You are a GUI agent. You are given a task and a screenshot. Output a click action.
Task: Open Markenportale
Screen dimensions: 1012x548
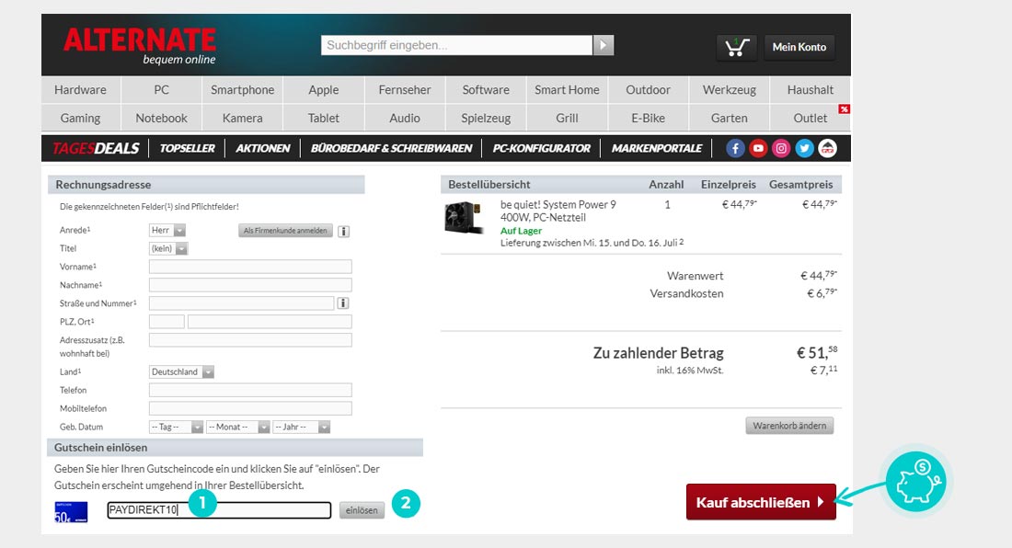(656, 148)
